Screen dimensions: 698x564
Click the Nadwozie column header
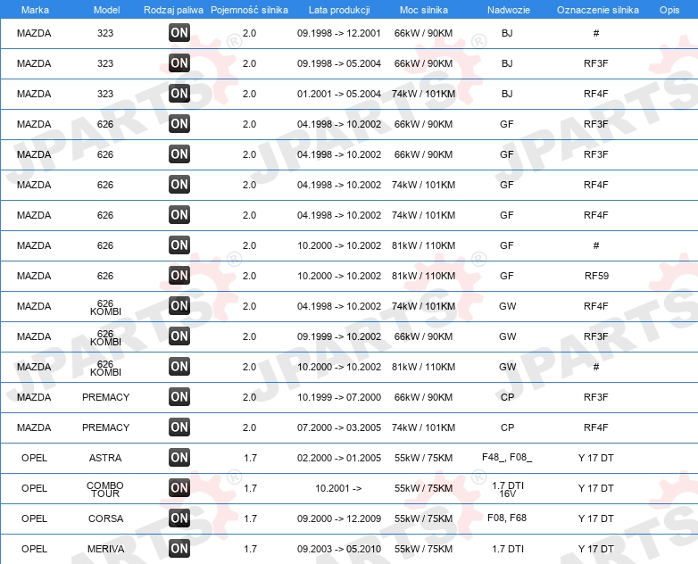click(x=509, y=10)
